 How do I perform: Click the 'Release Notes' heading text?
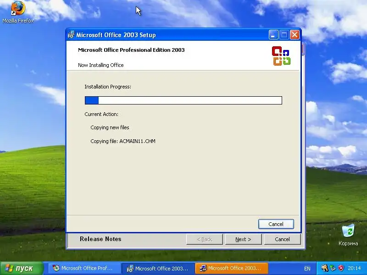(100, 239)
